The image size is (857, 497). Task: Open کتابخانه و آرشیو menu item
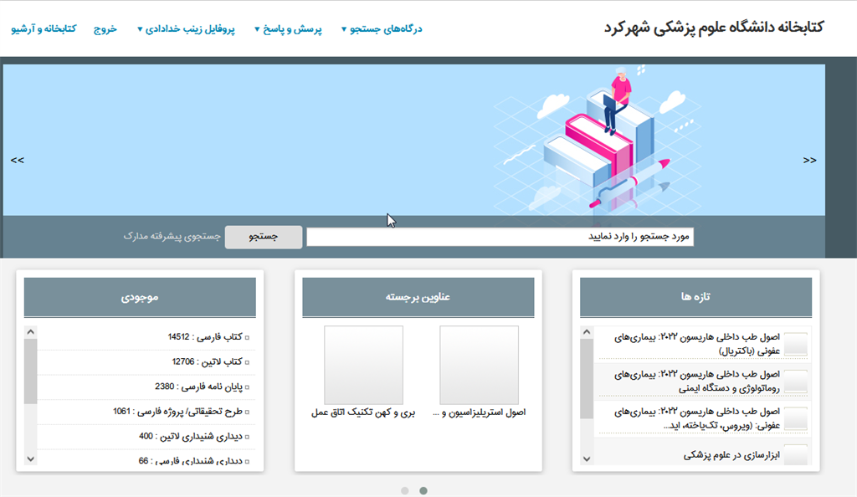pyautogui.click(x=44, y=29)
